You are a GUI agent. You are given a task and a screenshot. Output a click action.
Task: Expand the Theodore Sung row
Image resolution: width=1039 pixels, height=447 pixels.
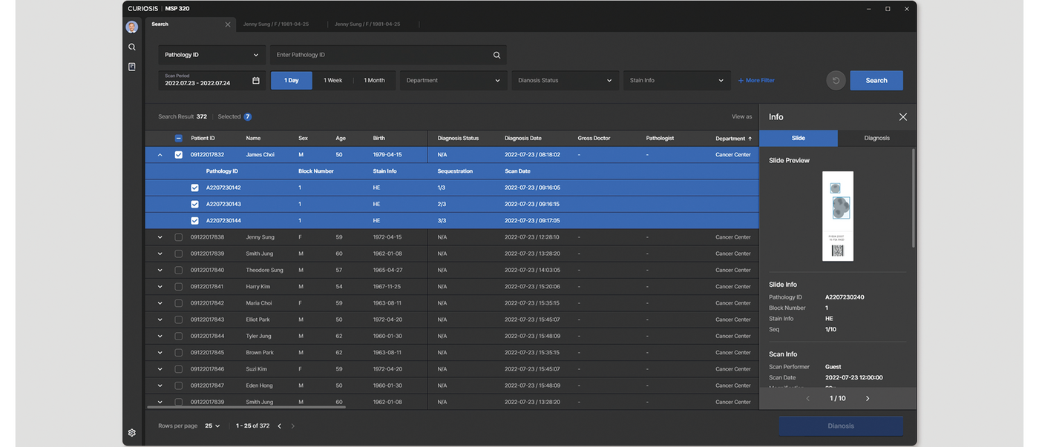[x=160, y=271]
